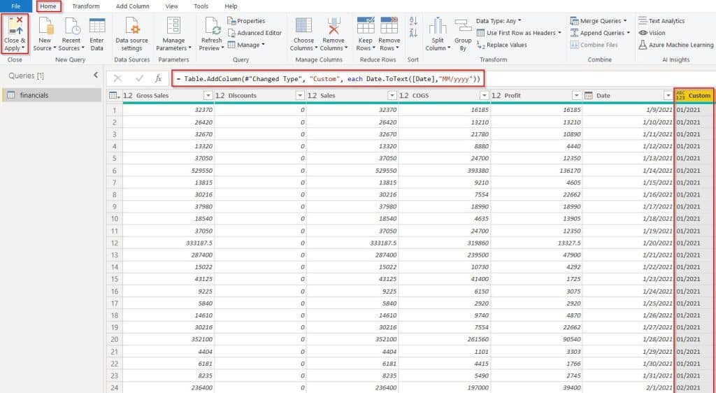Click the Keep Rows icon
The image size is (716, 393).
[x=365, y=26]
